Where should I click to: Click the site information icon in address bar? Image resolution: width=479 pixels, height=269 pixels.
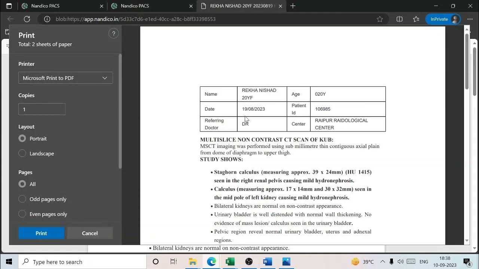click(x=47, y=19)
